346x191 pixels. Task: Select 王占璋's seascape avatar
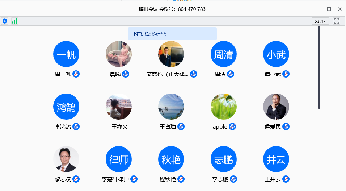(171, 107)
